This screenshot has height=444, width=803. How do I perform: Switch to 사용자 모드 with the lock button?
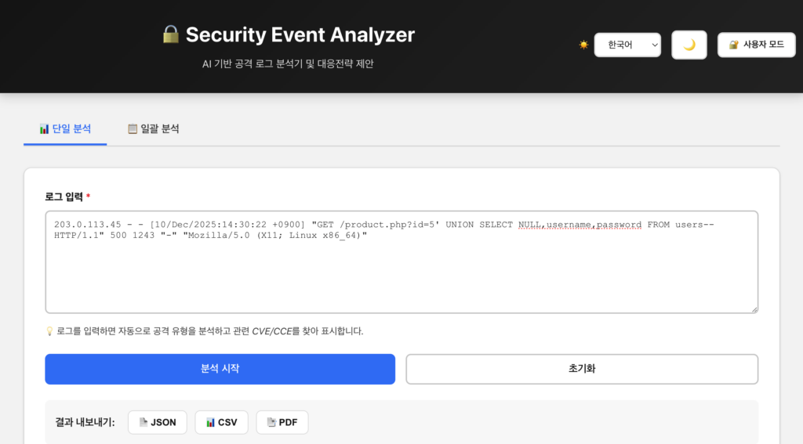[756, 45]
